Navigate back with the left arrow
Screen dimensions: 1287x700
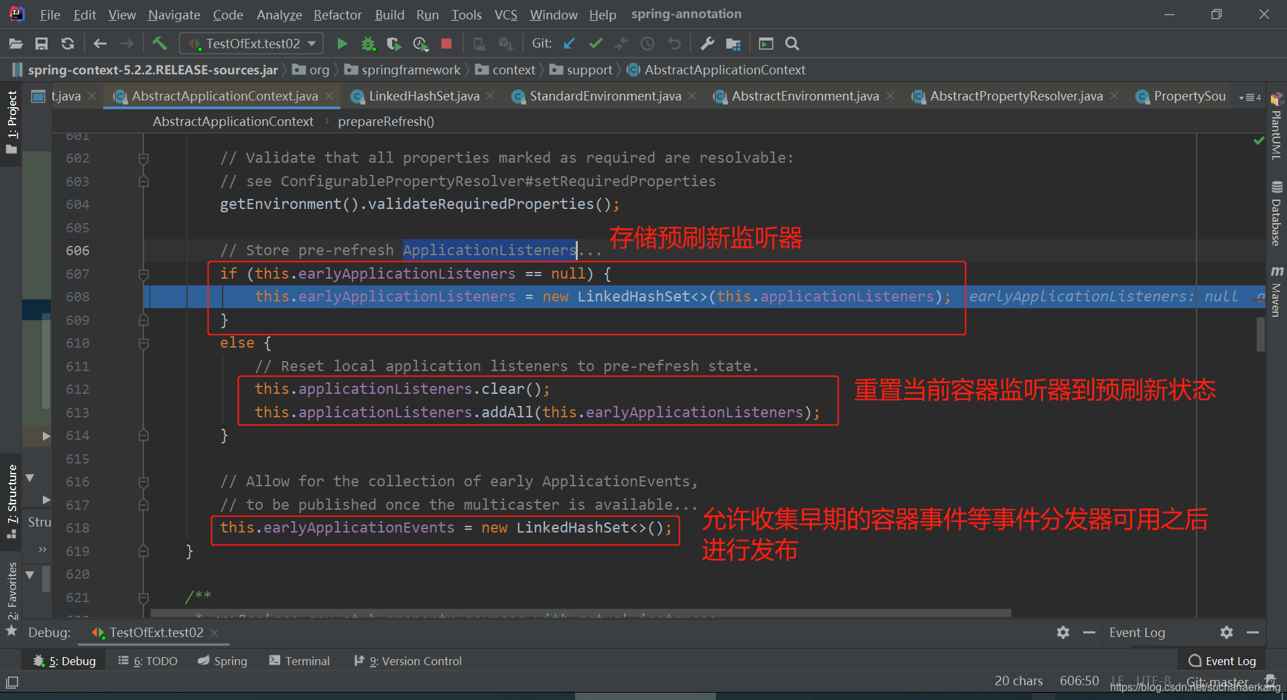pyautogui.click(x=100, y=44)
